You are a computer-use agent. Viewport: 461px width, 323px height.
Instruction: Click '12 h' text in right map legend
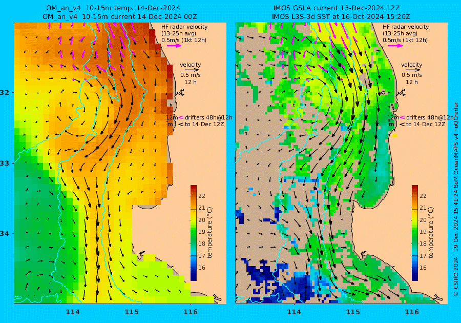[x=412, y=82]
